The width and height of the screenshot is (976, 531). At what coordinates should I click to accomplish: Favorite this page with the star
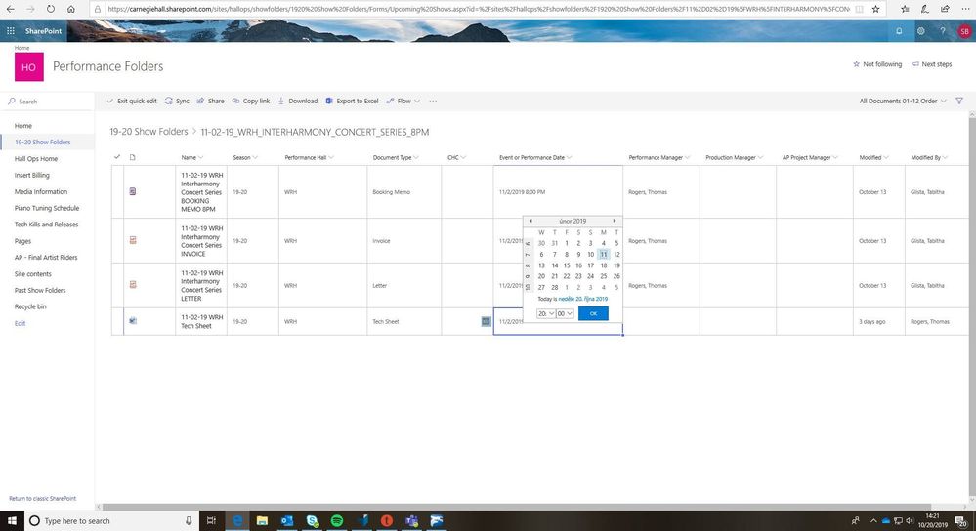875,10
